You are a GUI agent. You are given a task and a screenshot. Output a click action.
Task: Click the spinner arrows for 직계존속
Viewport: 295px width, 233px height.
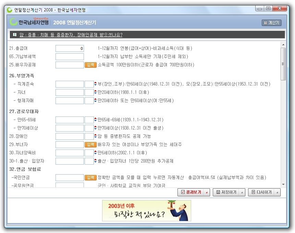(95, 84)
